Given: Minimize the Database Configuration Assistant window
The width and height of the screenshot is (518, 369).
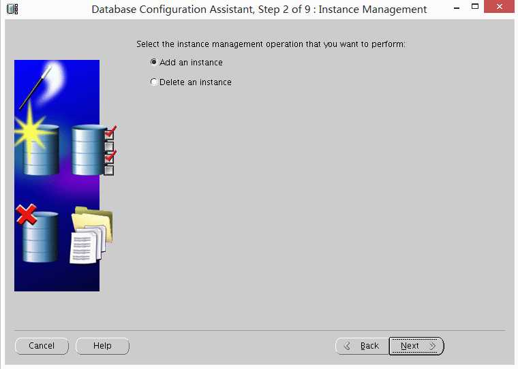Looking at the screenshot, I should click(x=457, y=7).
